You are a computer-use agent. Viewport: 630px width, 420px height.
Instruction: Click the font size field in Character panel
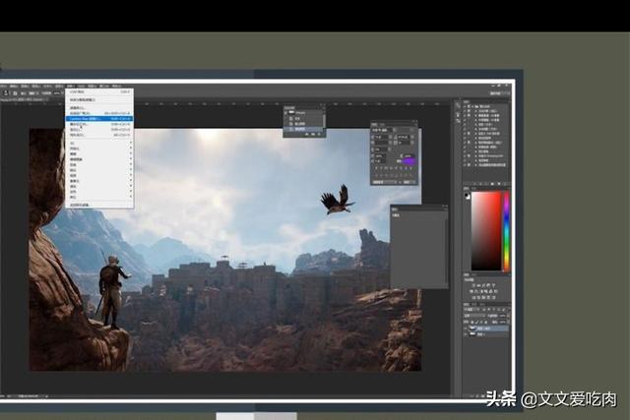[x=382, y=137]
